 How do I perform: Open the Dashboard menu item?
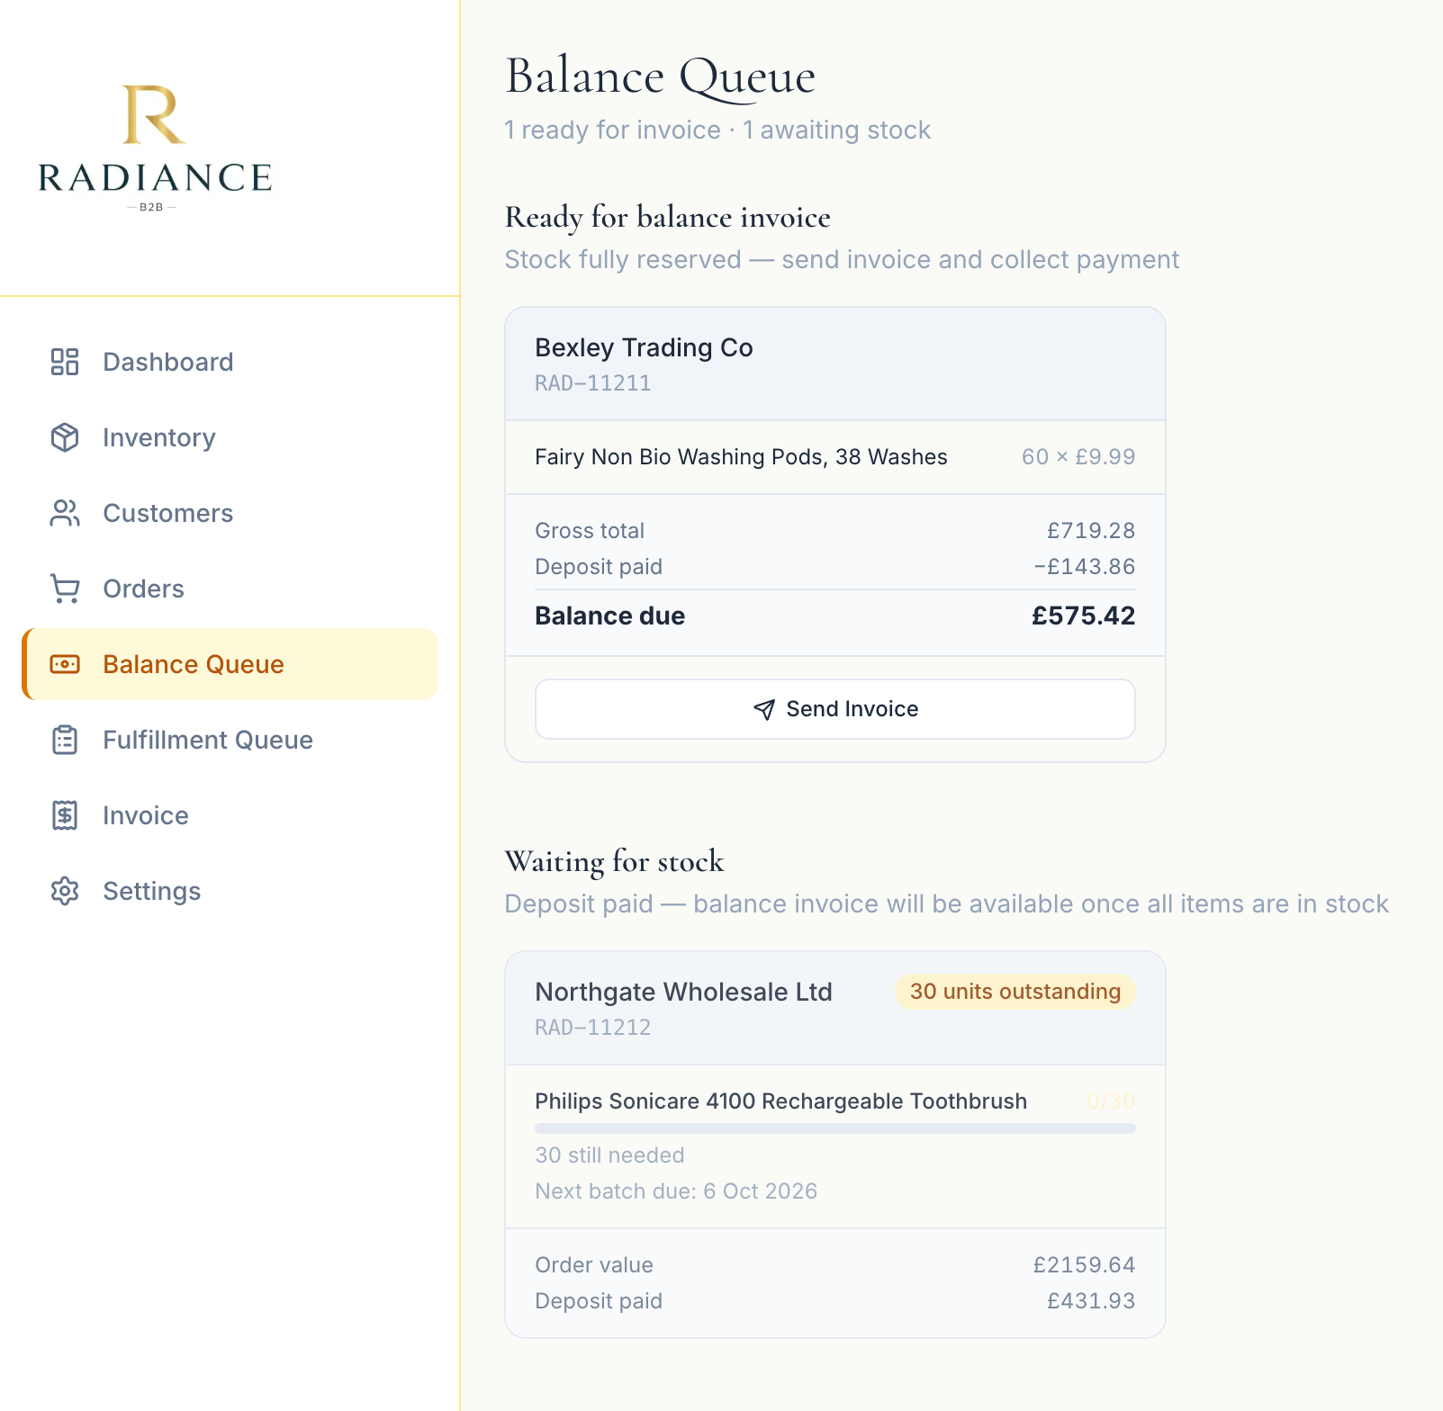230,362
